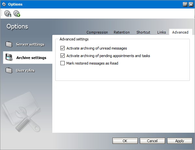This screenshot has width=195, height=150.
Task: Click the help question mark button
Action: click(185, 4)
